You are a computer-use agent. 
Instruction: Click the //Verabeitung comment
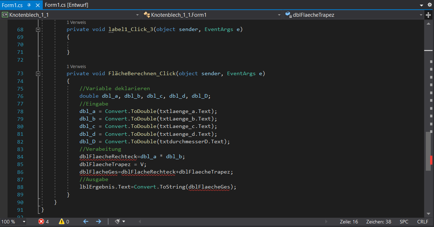pyautogui.click(x=100, y=149)
